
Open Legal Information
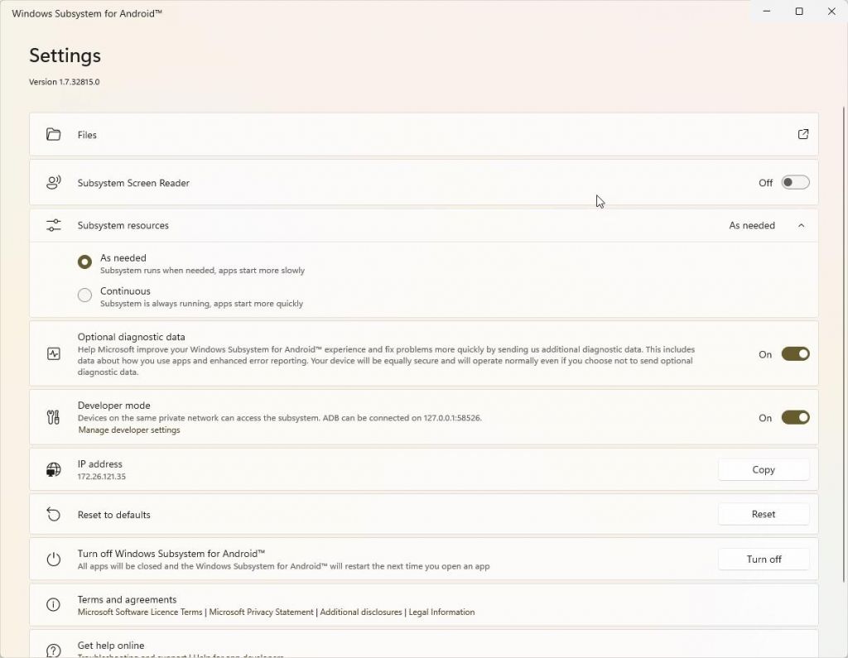441,612
